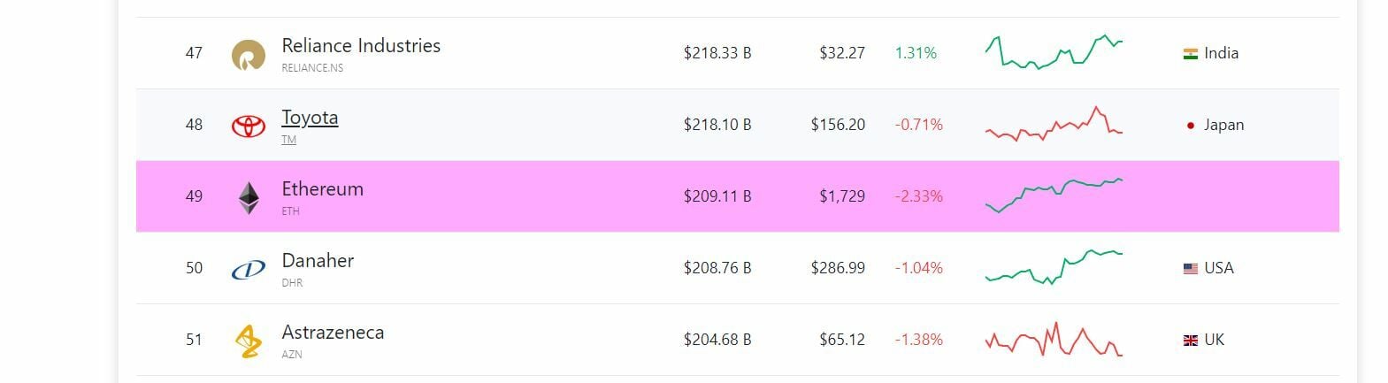
Task: Open the Astrazeneca company page
Action: 333,333
